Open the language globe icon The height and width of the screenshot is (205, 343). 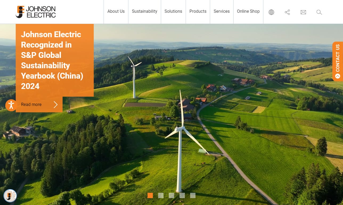271,12
